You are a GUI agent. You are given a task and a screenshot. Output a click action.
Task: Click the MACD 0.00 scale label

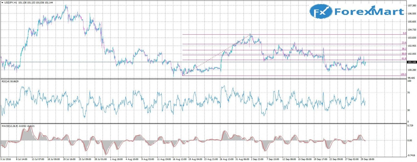point(410,140)
